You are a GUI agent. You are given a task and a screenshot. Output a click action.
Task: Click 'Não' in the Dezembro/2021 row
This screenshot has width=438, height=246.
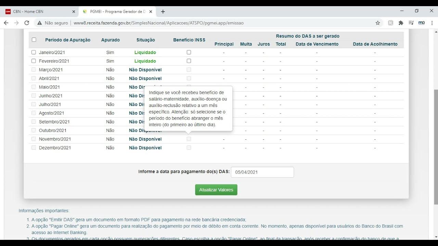click(x=110, y=148)
